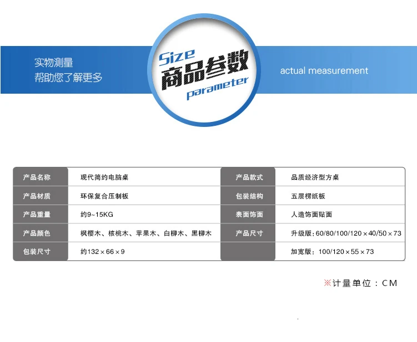Click the 环保复合压制板 value cell

(144, 196)
